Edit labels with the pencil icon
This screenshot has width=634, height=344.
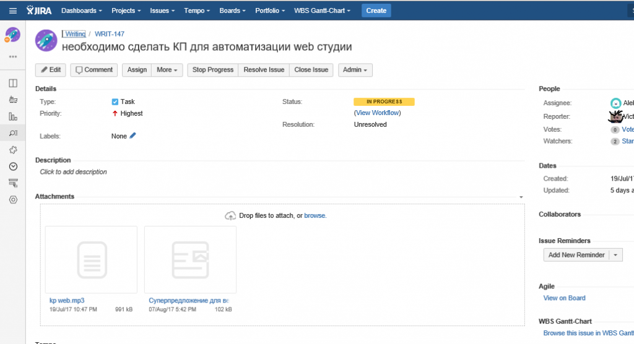(x=132, y=136)
